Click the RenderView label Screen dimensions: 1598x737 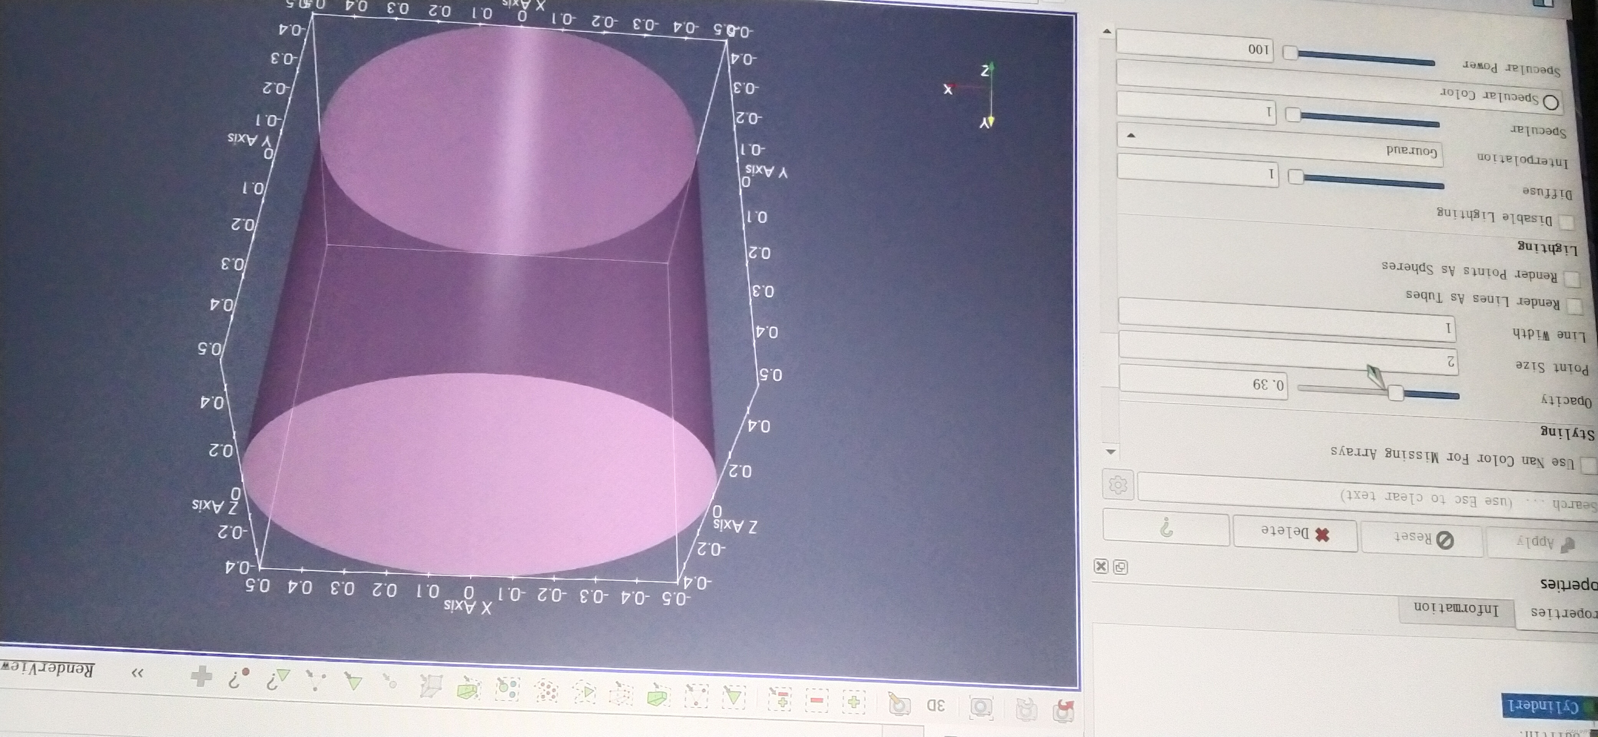click(48, 669)
